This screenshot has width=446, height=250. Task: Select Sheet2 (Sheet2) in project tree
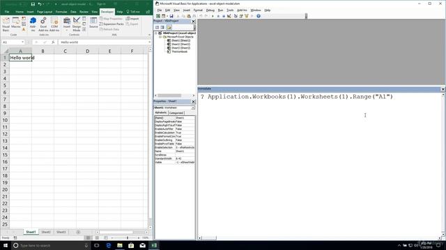pyautogui.click(x=180, y=44)
